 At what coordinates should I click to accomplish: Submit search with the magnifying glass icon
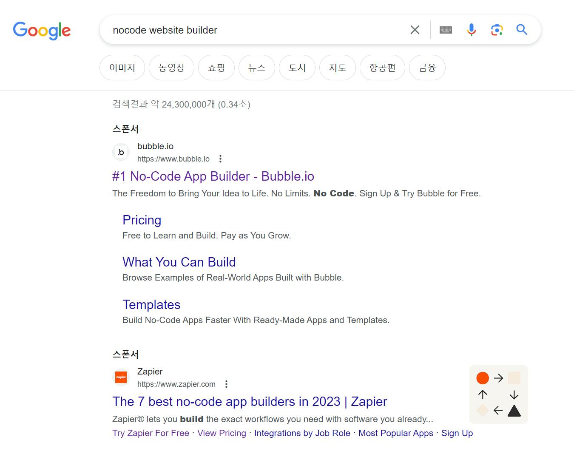click(522, 30)
